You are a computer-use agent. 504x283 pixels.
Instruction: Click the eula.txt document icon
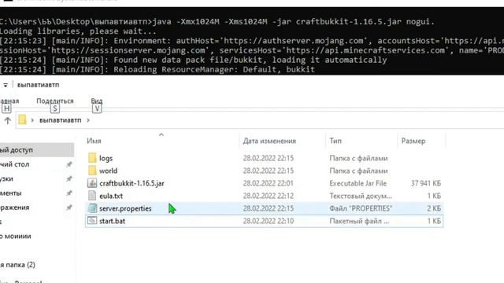click(92, 196)
